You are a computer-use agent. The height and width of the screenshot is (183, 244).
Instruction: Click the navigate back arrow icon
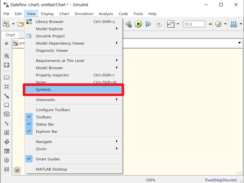7,43
